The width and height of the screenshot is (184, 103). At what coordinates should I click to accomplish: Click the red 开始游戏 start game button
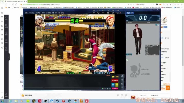click(x=115, y=81)
